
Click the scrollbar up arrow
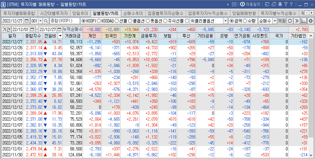[x=311, y=36]
